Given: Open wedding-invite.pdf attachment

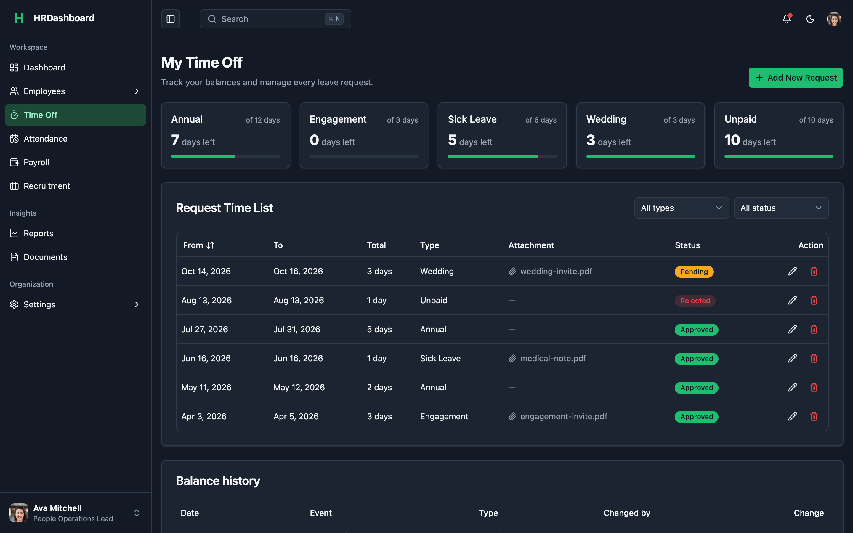Looking at the screenshot, I should tap(550, 271).
